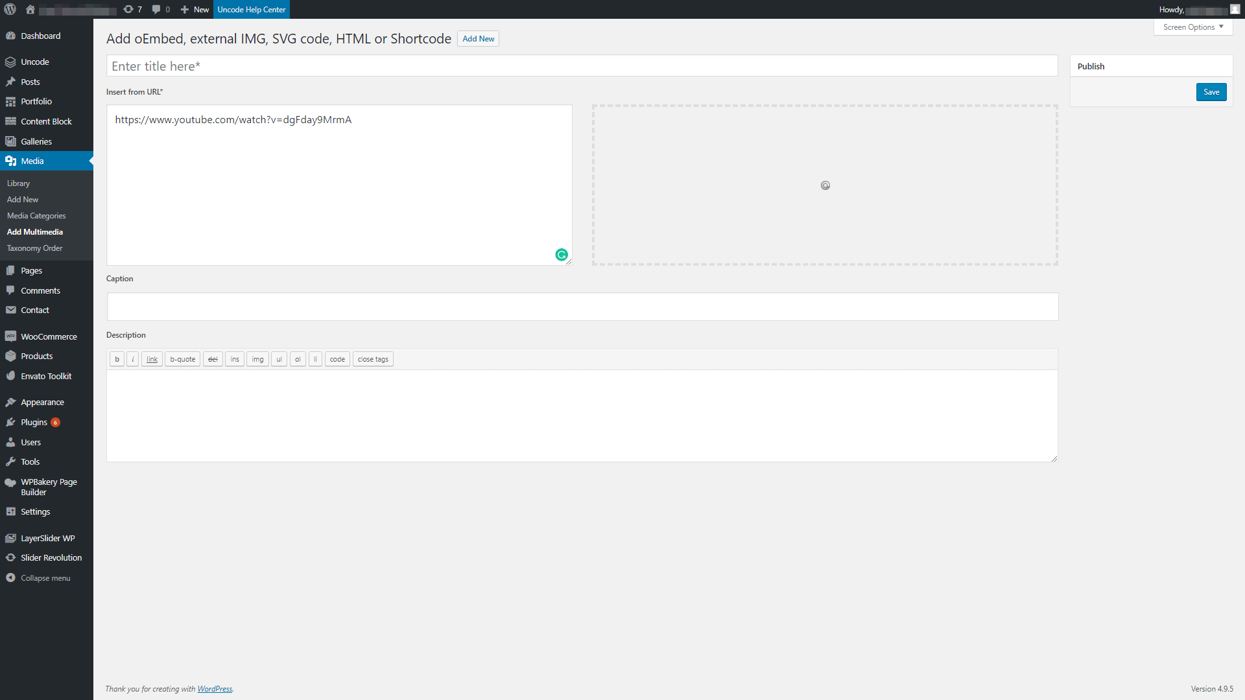1245x700 pixels.
Task: Click the Envato Toolkit icon
Action: (11, 376)
